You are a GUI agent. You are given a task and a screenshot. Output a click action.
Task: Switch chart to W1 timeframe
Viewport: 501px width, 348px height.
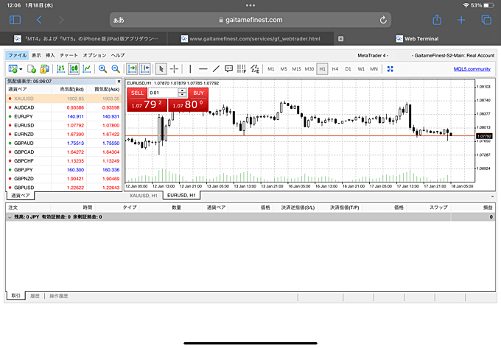click(x=361, y=69)
